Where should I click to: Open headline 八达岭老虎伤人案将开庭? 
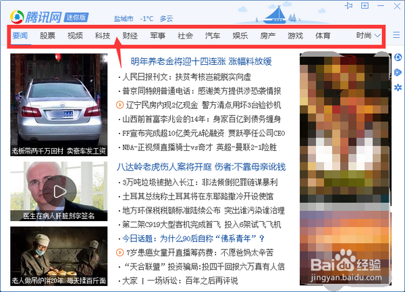201,167
